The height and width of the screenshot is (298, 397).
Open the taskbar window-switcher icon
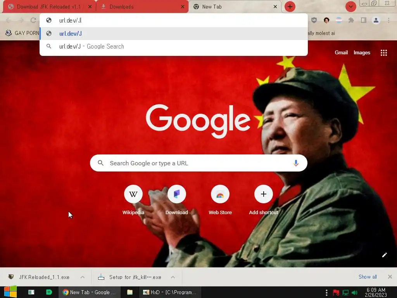pos(31,292)
